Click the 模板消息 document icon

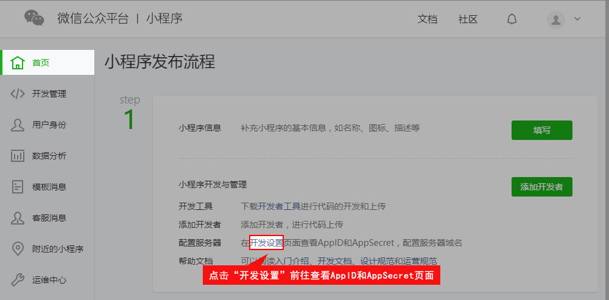[x=18, y=187]
